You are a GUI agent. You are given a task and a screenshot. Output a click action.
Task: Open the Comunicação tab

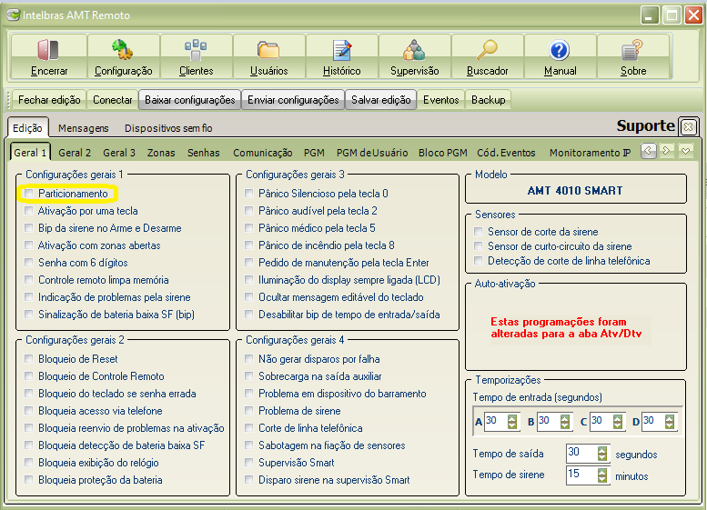point(262,153)
